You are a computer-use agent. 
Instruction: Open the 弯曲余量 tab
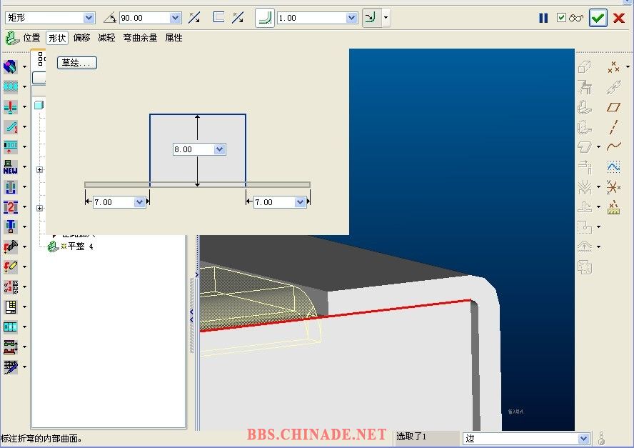[x=140, y=38]
